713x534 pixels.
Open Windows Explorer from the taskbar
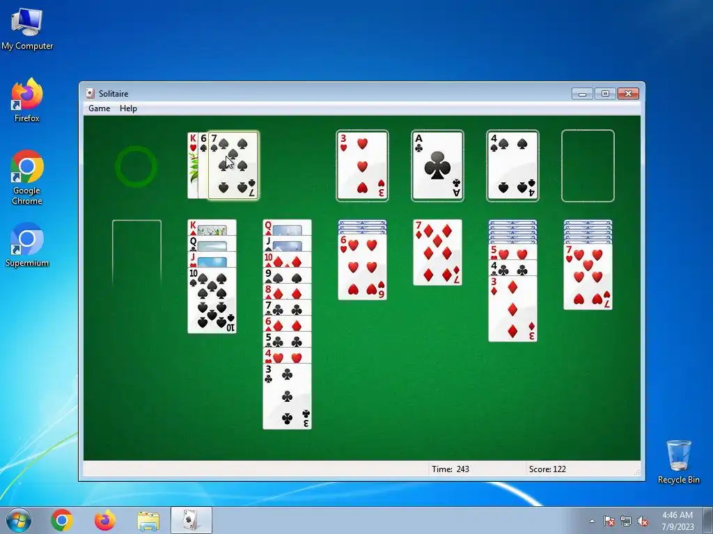pyautogui.click(x=148, y=520)
